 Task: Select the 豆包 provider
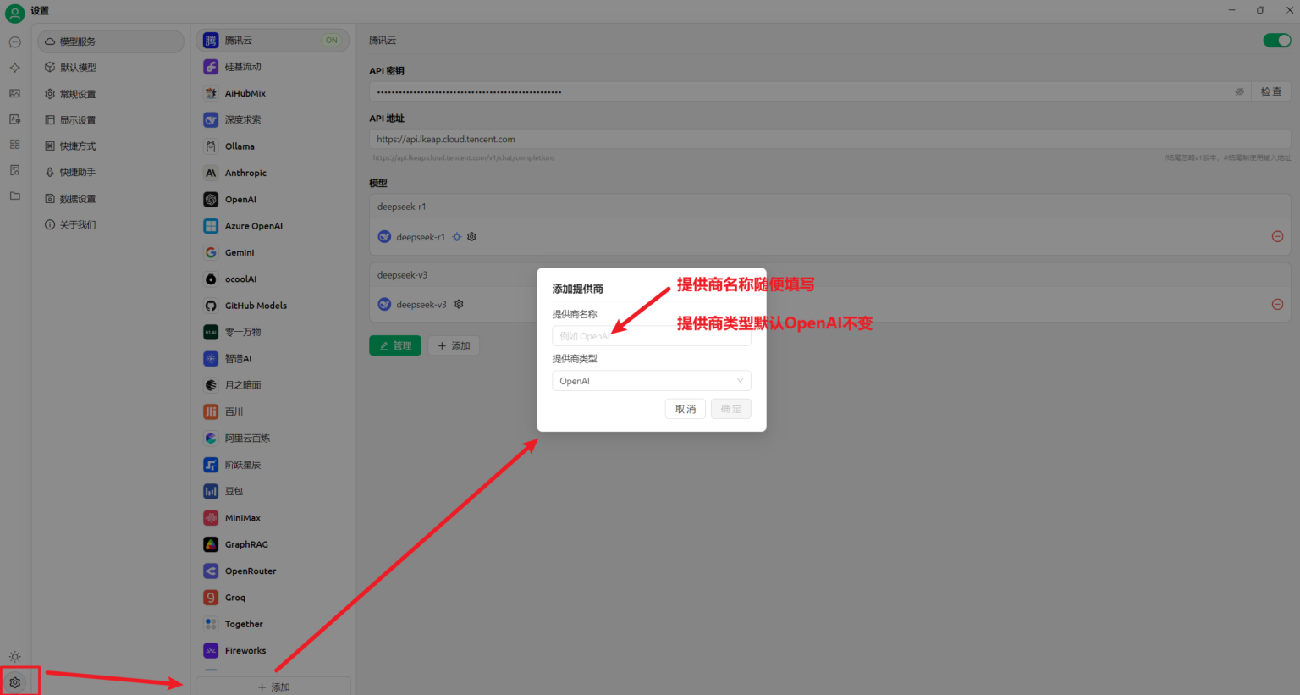[x=273, y=491]
